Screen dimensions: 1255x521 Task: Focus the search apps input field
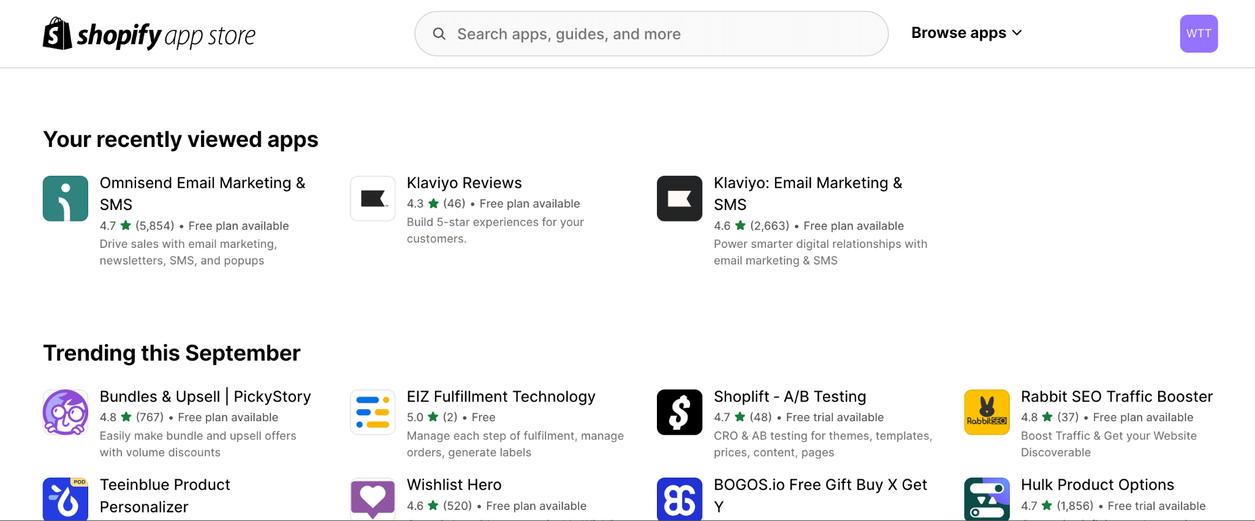[651, 34]
